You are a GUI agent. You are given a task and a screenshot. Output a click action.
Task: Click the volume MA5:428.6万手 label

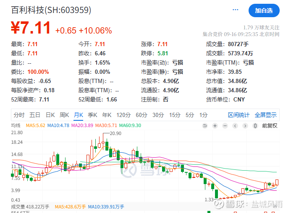(70, 207)
